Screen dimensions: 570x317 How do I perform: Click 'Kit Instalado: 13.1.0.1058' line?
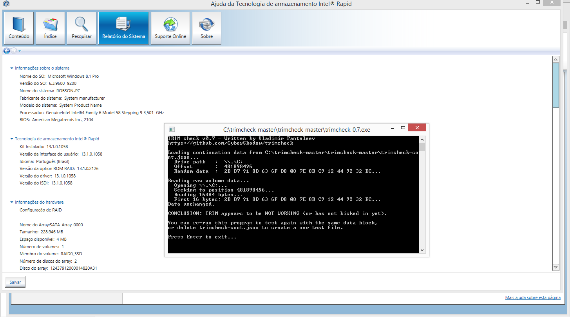point(44,147)
